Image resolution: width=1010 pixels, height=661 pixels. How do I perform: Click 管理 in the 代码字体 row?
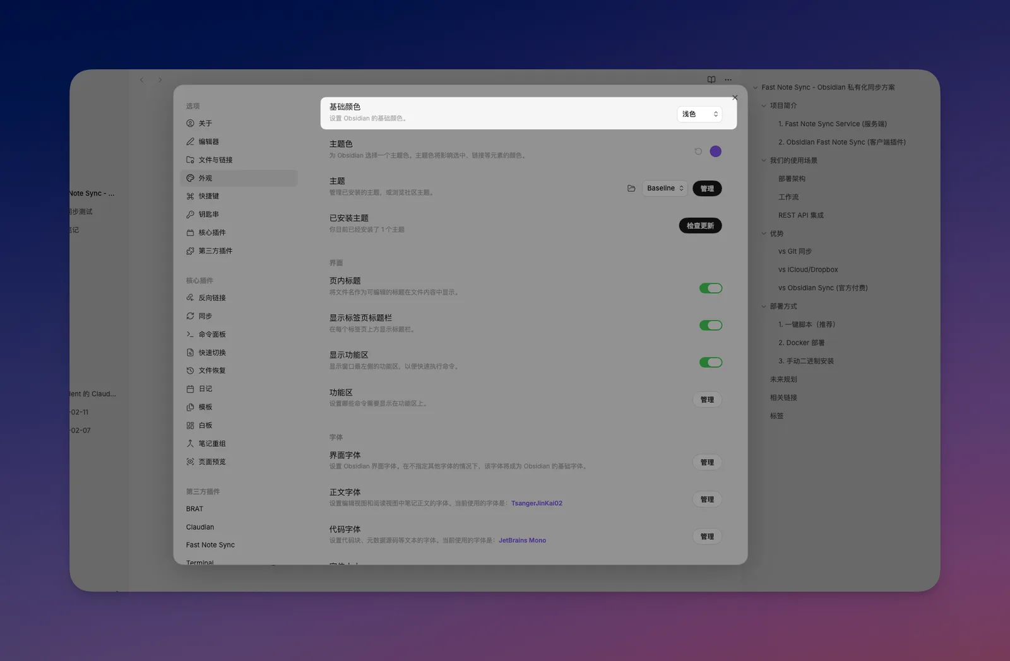pyautogui.click(x=707, y=537)
